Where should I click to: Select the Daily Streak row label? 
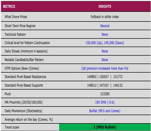[26, 51]
